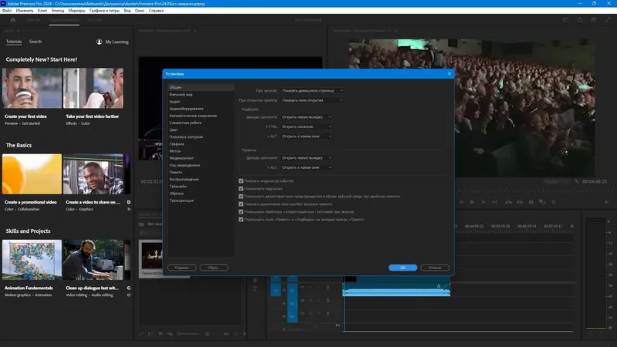Select the Type tool in the toolbox

pyautogui.click(x=255, y=288)
